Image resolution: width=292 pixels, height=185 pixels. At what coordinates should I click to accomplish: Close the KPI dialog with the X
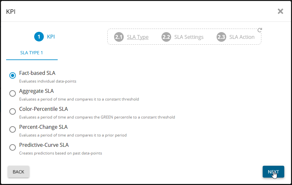tap(280, 12)
